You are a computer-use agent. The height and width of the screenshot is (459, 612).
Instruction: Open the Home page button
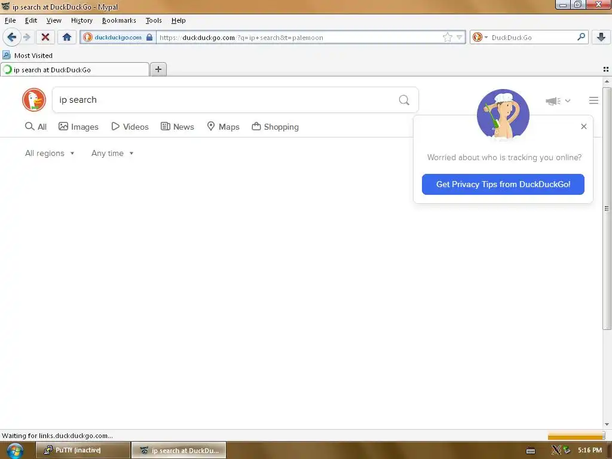click(x=67, y=37)
